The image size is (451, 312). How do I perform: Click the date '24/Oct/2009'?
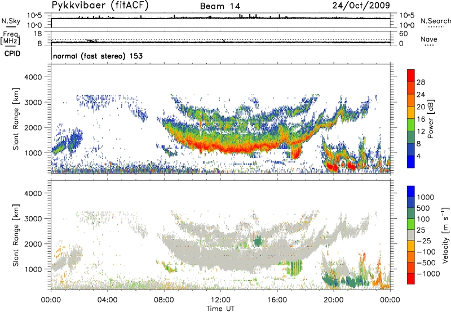point(361,6)
